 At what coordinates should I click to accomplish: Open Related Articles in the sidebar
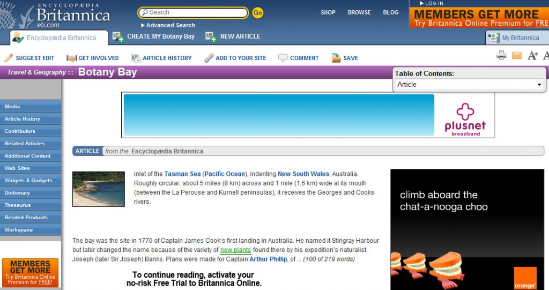(x=31, y=143)
